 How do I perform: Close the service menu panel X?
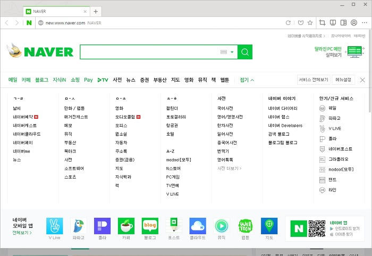[x=362, y=80]
